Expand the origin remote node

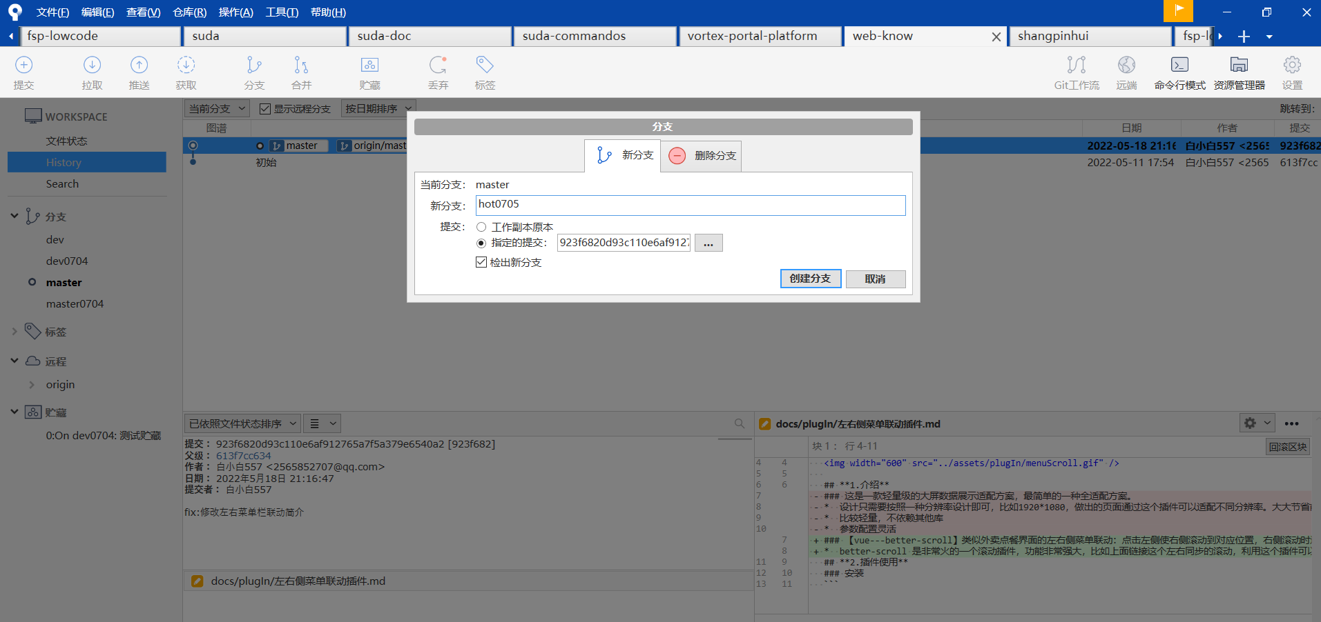click(x=32, y=384)
